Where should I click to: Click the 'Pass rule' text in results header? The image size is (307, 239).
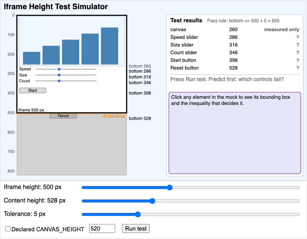click(x=243, y=21)
